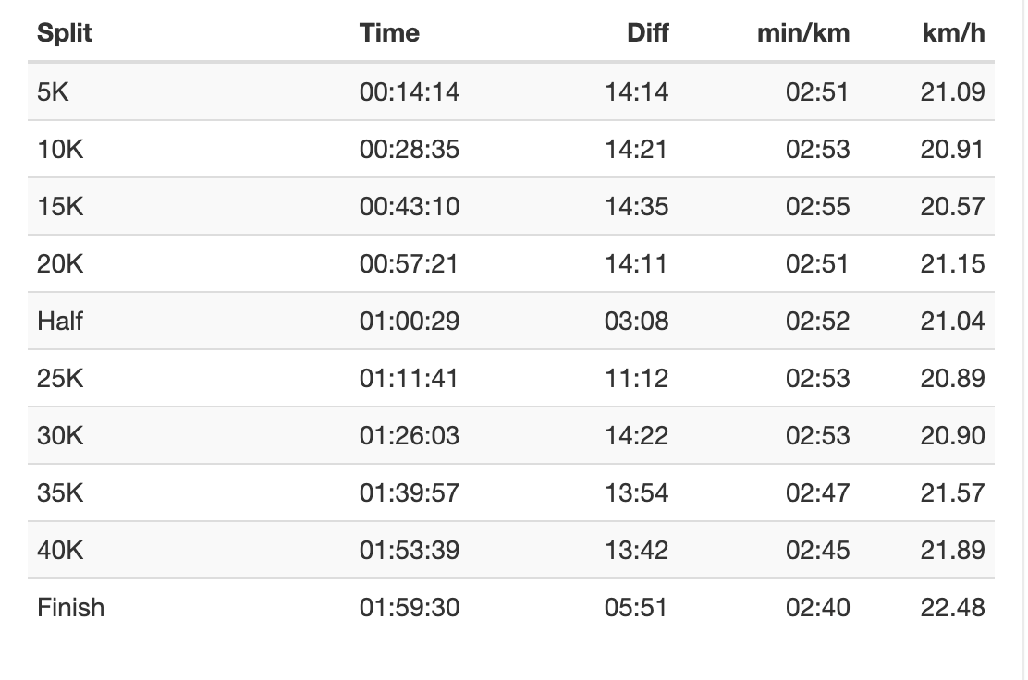Click the 40K time 01:53:39
Screen dimensions: 1028x680
(410, 550)
